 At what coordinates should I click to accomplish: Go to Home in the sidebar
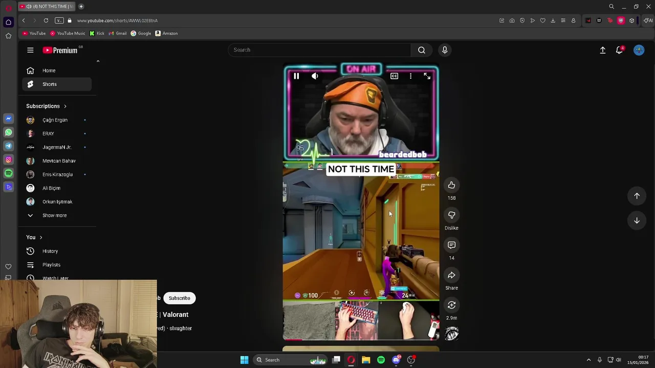57,71
